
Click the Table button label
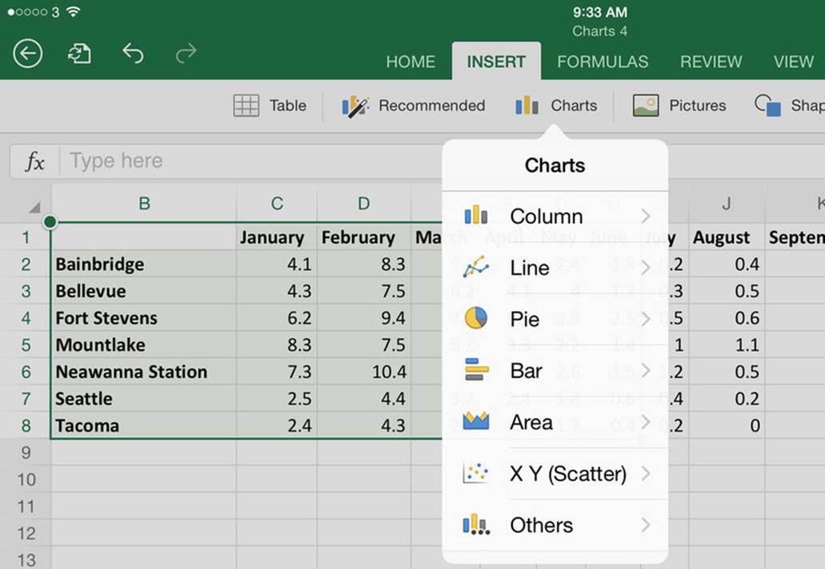(288, 105)
